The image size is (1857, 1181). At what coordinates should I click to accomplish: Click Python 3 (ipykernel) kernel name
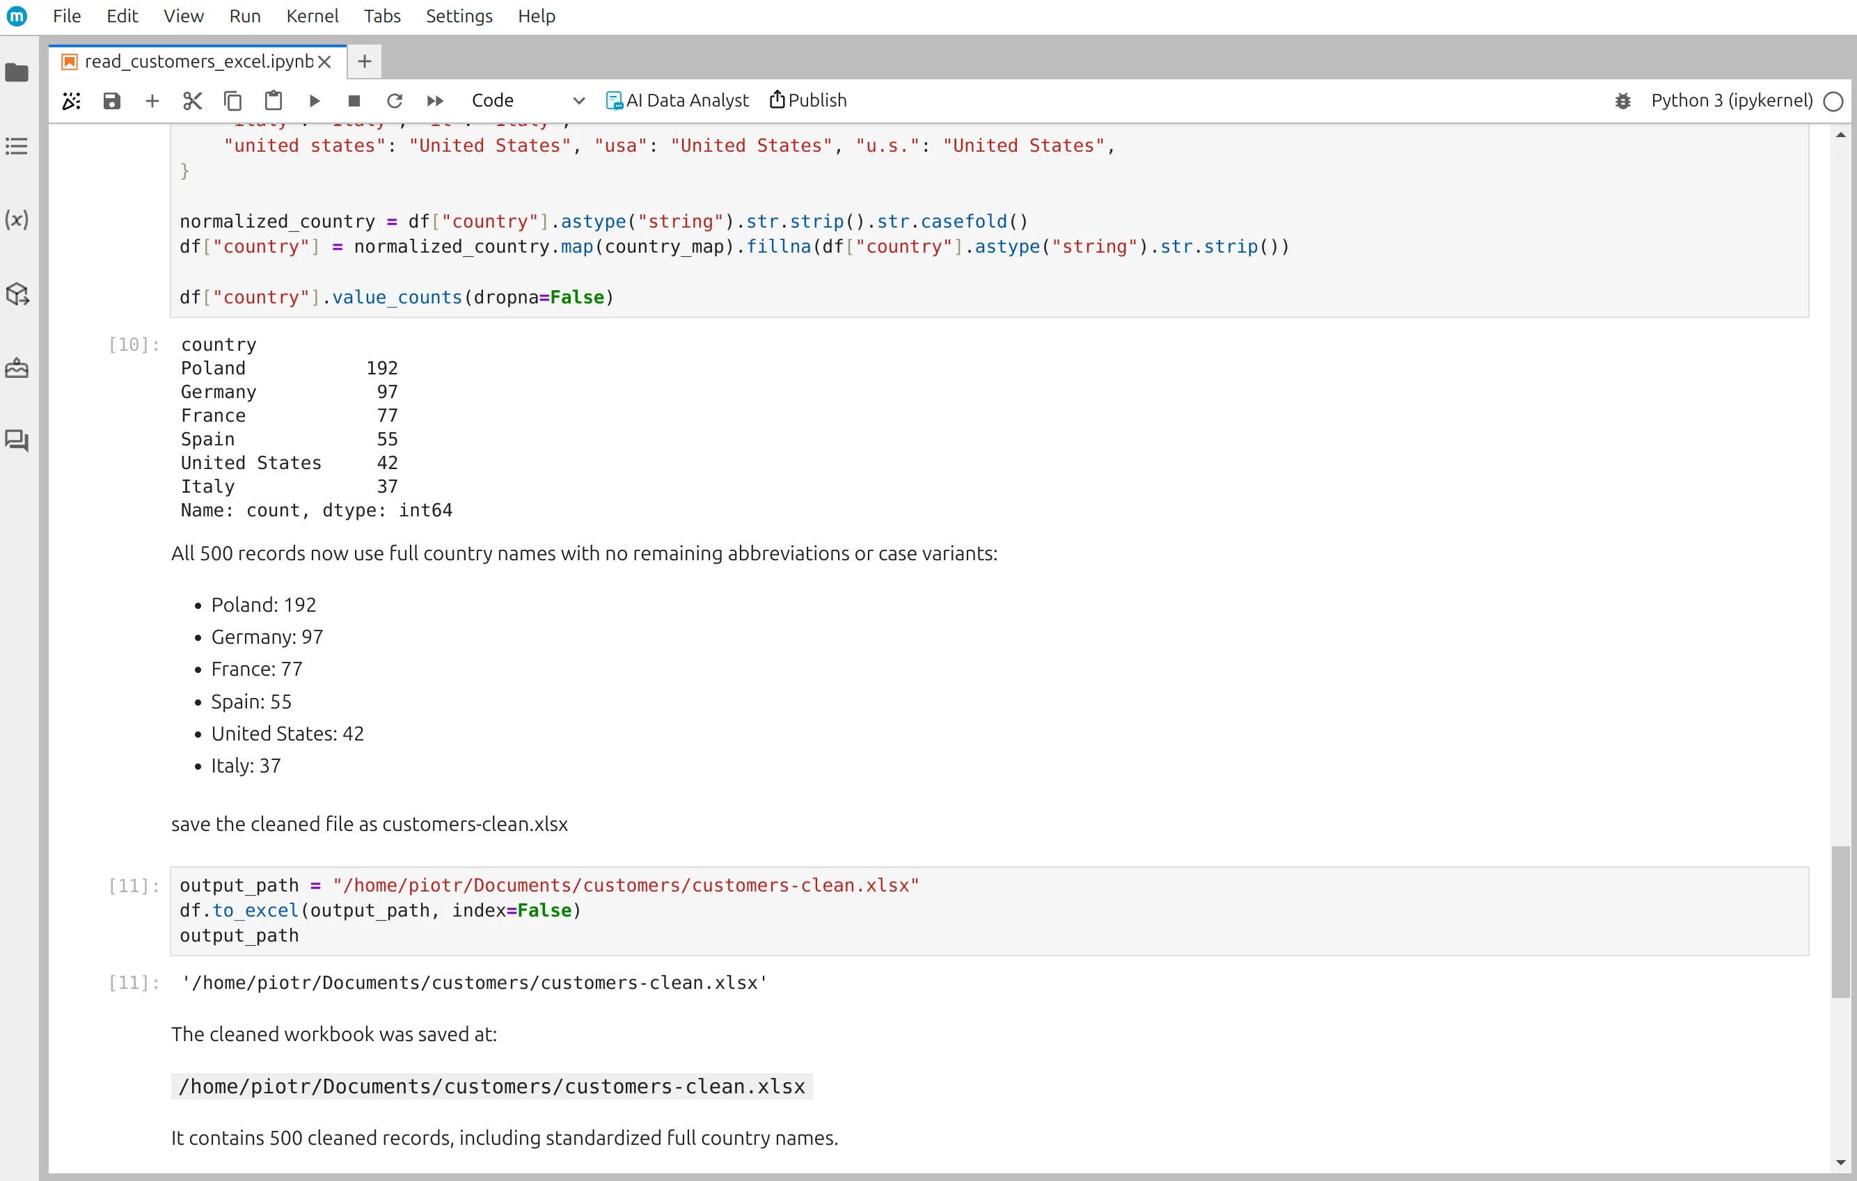tap(1731, 101)
